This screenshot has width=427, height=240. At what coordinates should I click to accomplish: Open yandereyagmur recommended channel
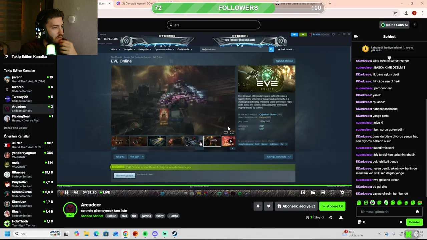[x=28, y=155]
